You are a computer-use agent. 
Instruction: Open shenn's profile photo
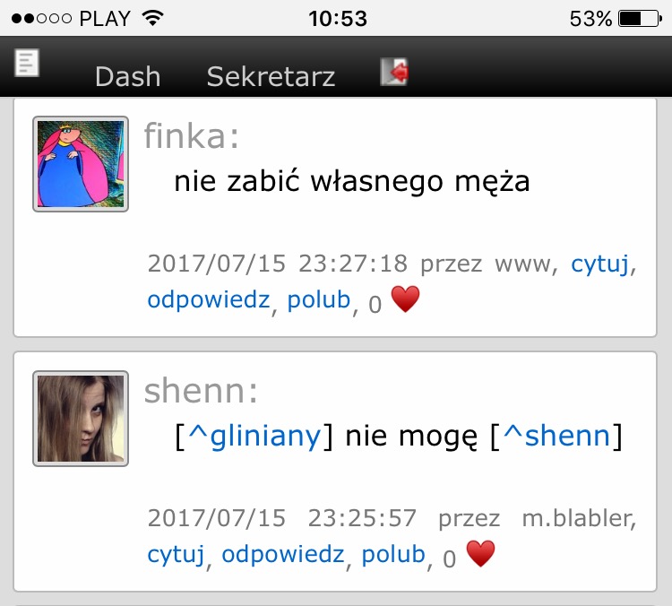[x=81, y=419]
